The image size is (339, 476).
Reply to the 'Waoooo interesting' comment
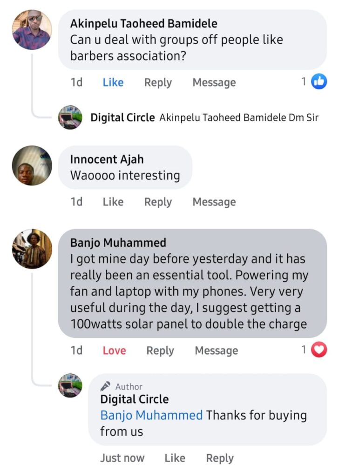(158, 202)
